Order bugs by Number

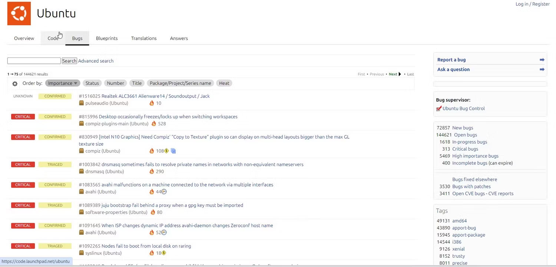pos(116,83)
